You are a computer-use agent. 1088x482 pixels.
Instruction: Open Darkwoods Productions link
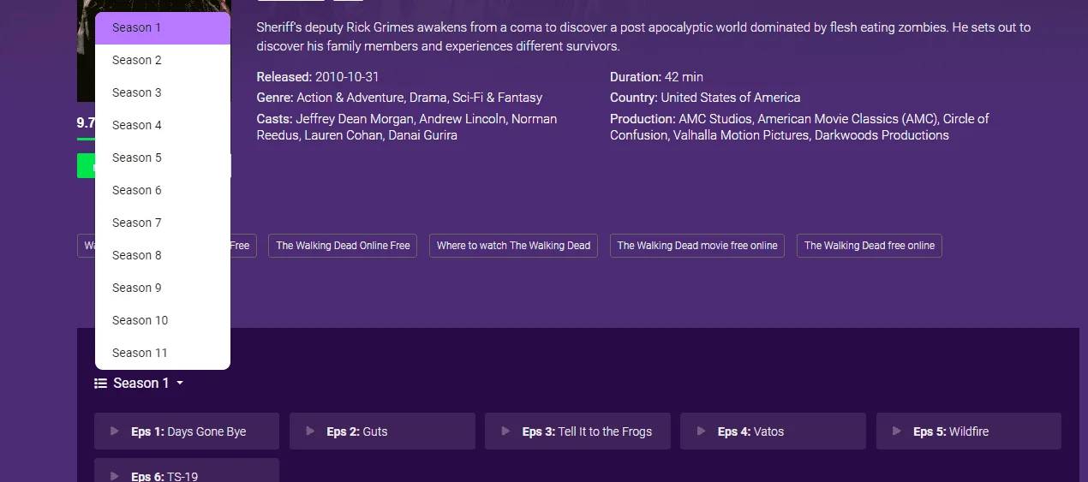(882, 135)
